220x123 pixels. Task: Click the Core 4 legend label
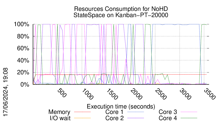tap(168, 118)
